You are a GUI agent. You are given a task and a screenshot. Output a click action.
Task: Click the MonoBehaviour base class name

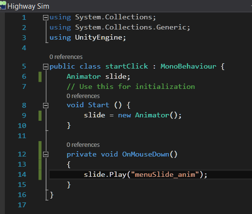point(188,66)
